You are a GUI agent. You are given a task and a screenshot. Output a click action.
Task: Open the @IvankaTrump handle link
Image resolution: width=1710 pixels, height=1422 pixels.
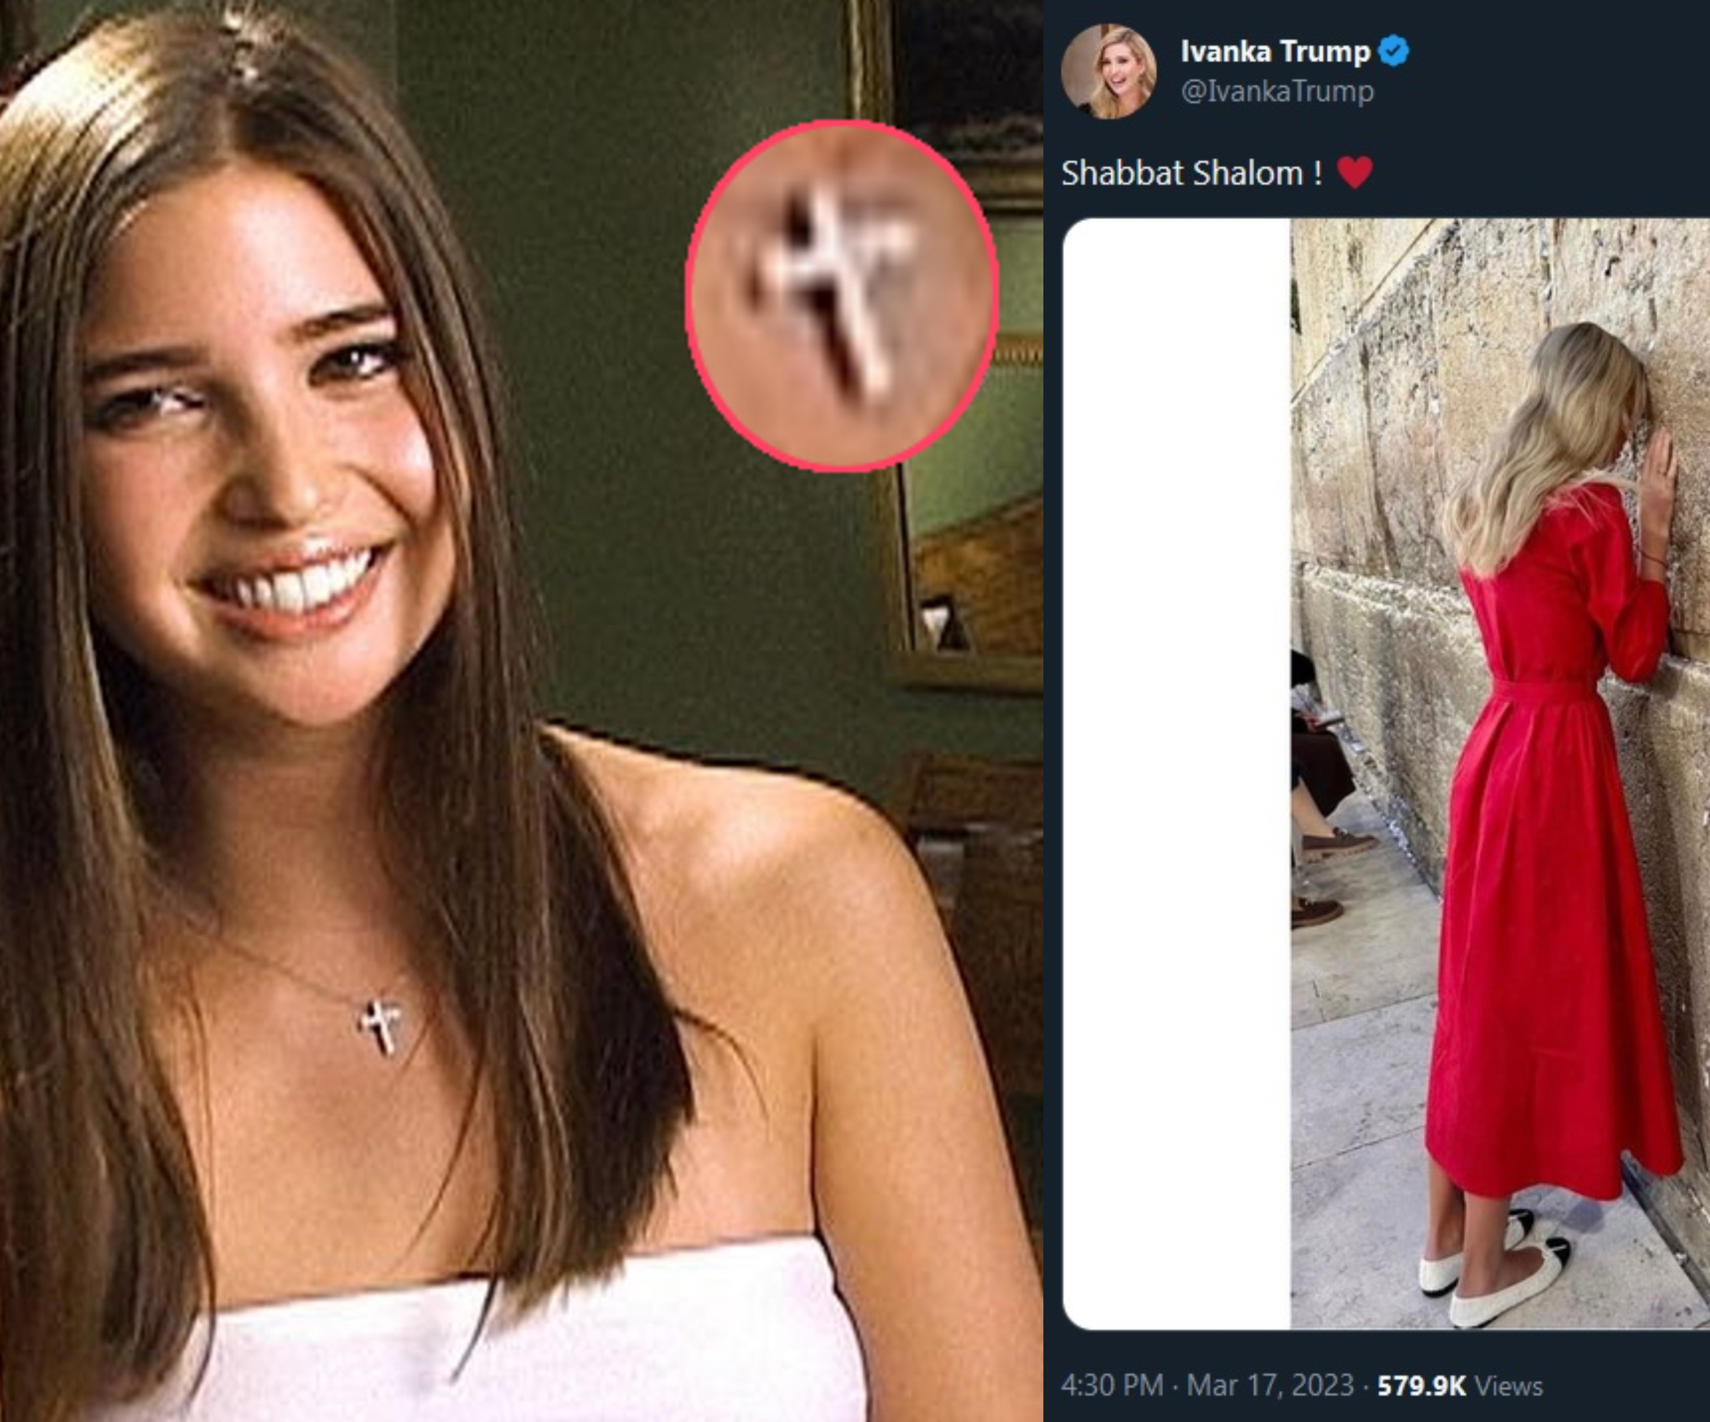click(x=1276, y=92)
